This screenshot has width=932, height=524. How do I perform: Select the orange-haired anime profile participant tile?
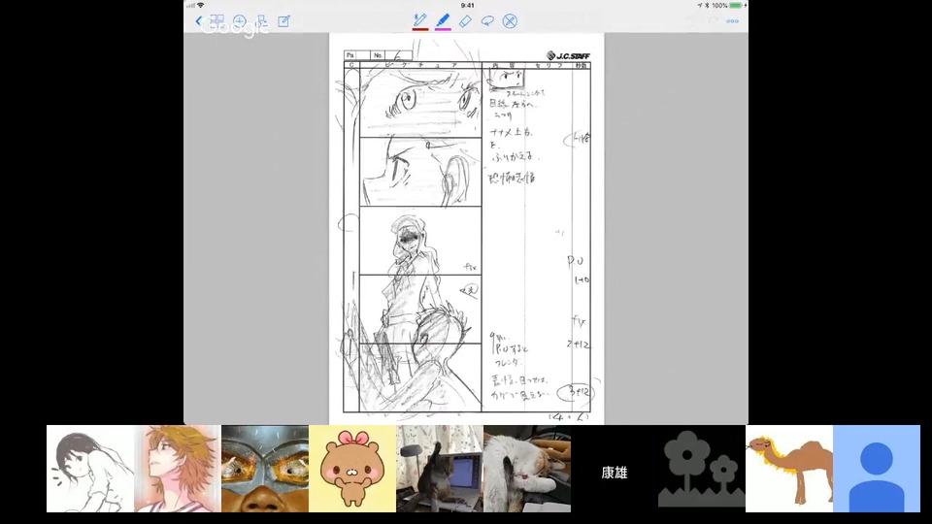[178, 469]
